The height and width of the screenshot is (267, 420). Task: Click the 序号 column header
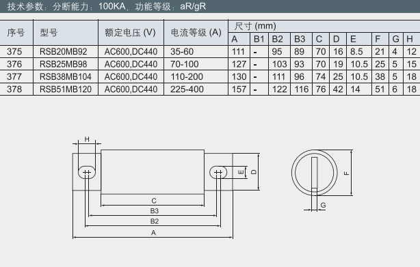(x=16, y=33)
